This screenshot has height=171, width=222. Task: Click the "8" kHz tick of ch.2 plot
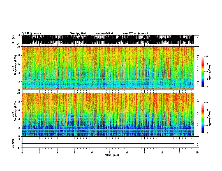19,102
